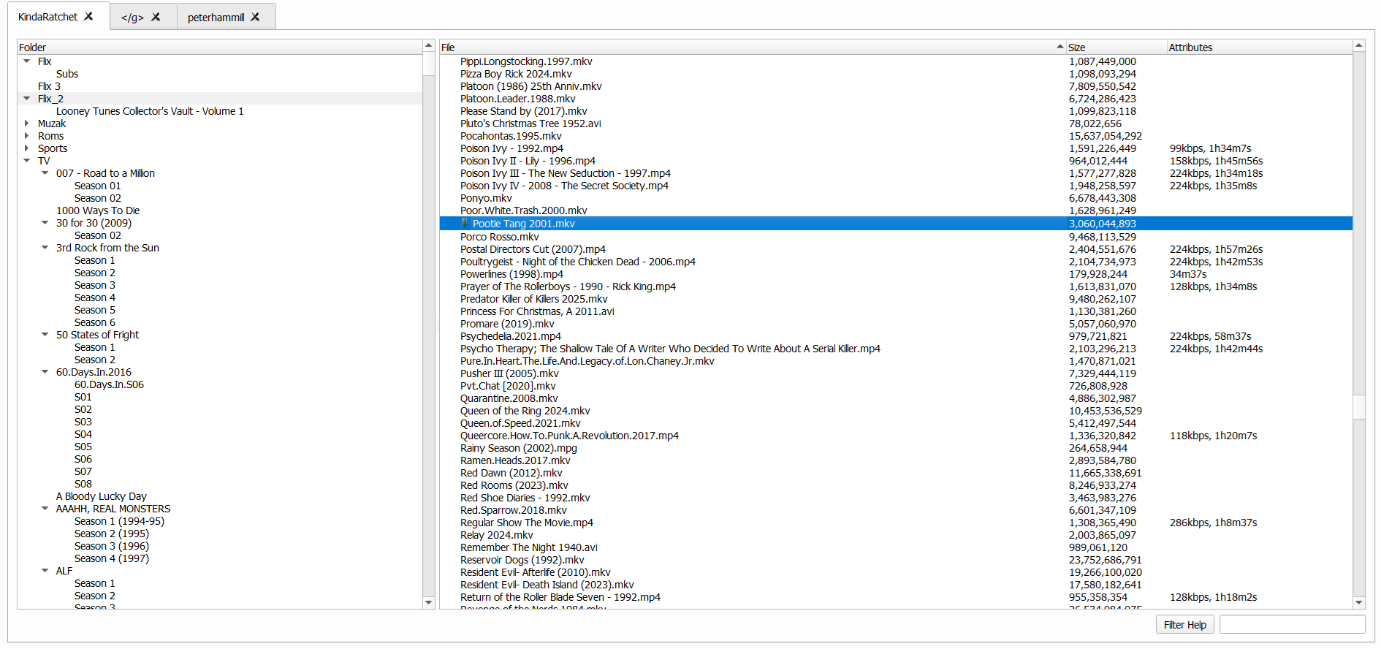The height and width of the screenshot is (649, 1381).
Task: Select file Regular Show The Movie.mp4
Action: [527, 523]
